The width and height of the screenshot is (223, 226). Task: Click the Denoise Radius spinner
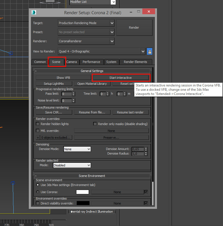click(x=146, y=154)
